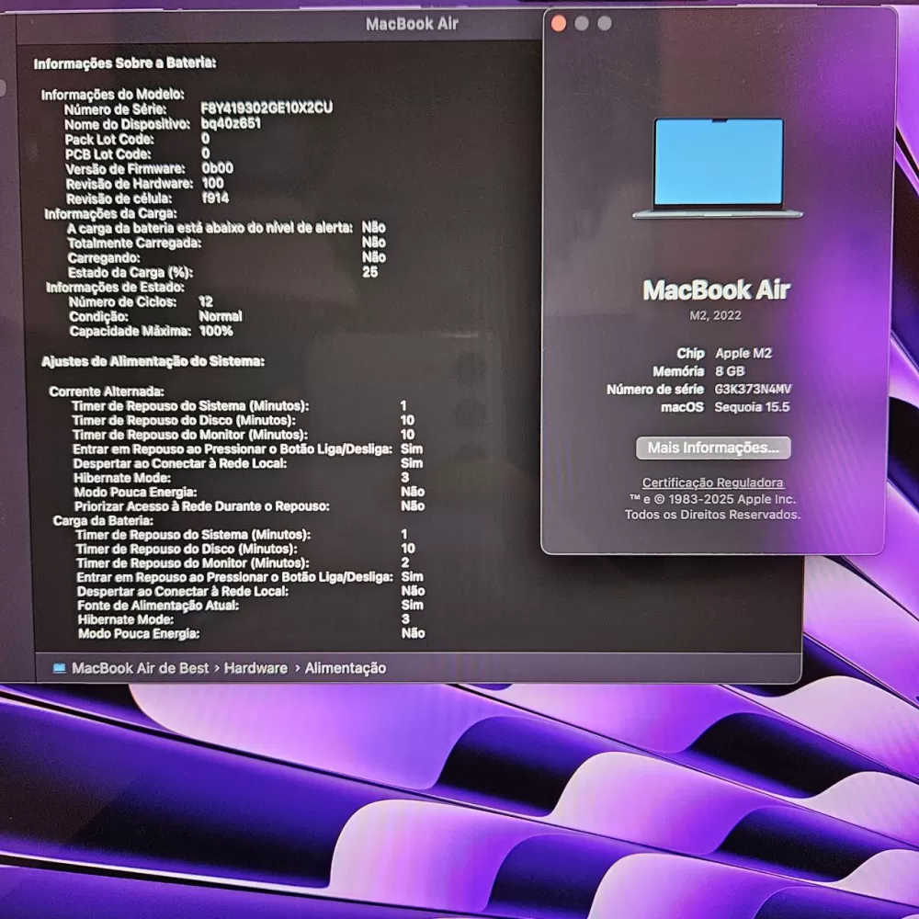Click the Informações do Modelo label
This screenshot has height=919, width=919.
click(112, 95)
